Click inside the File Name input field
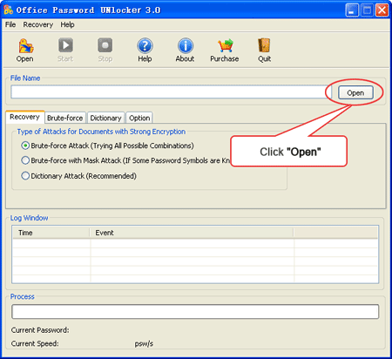 coord(171,92)
